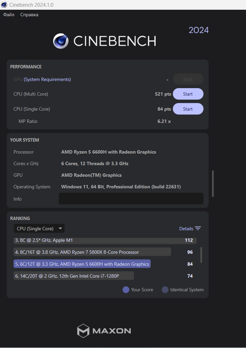Open the Справка menu

(x=29, y=15)
